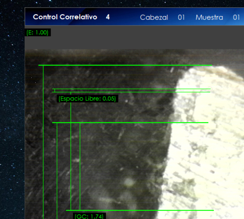This screenshot has height=219, width=244.
Task: Click the horizontal green line above GC label
Action: tap(140, 210)
